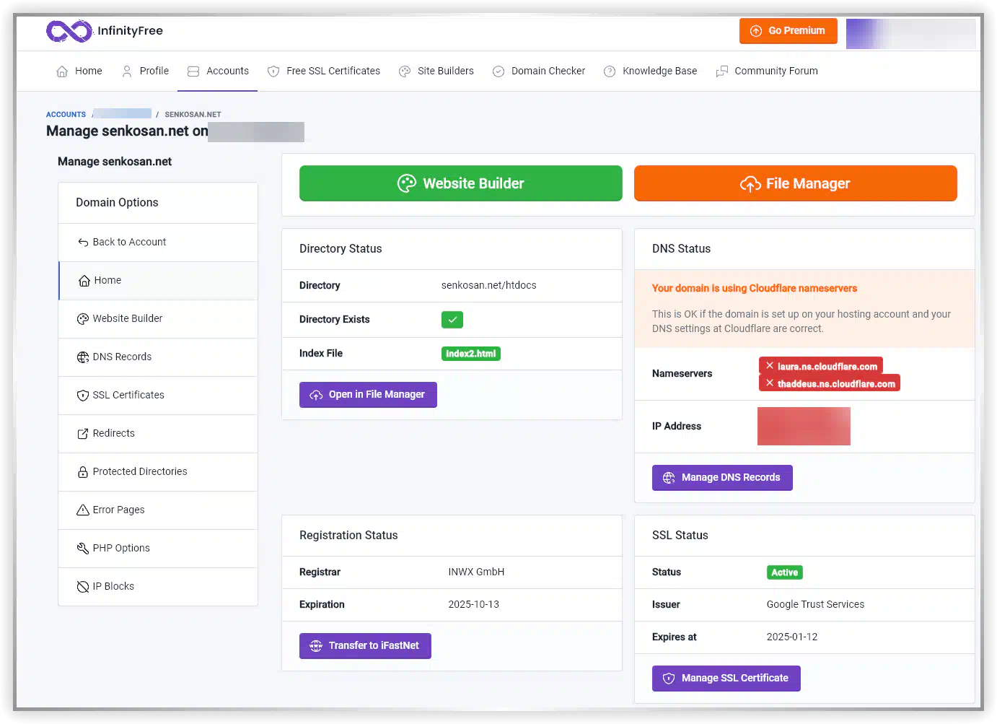The image size is (997, 724).
Task: Click Open in File Manager button
Action: tap(368, 395)
